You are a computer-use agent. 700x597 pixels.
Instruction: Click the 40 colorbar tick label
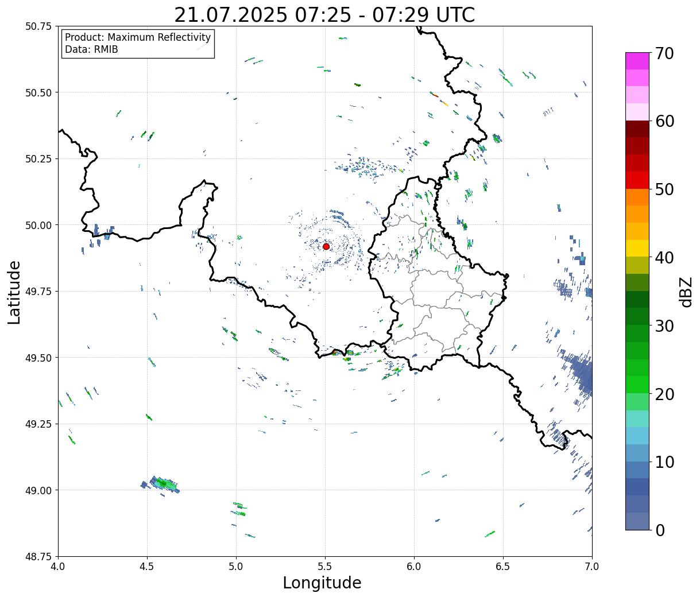[664, 258]
